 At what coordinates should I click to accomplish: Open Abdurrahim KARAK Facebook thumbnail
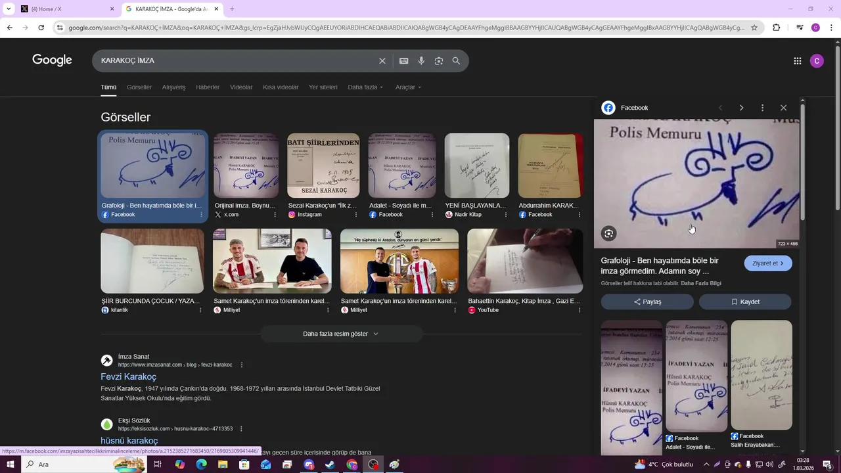coord(551,166)
